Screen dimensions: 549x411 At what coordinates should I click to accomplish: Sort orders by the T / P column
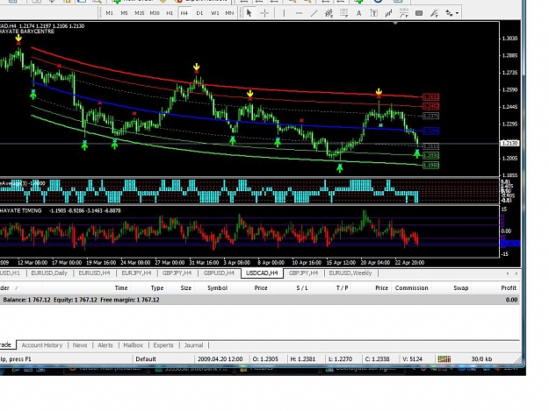[x=342, y=288]
